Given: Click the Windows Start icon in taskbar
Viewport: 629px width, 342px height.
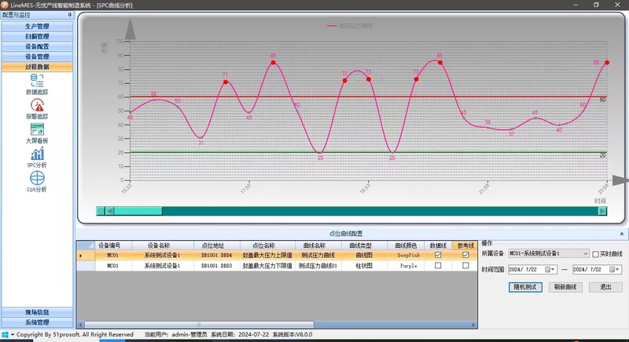Looking at the screenshot, I should click(5, 335).
